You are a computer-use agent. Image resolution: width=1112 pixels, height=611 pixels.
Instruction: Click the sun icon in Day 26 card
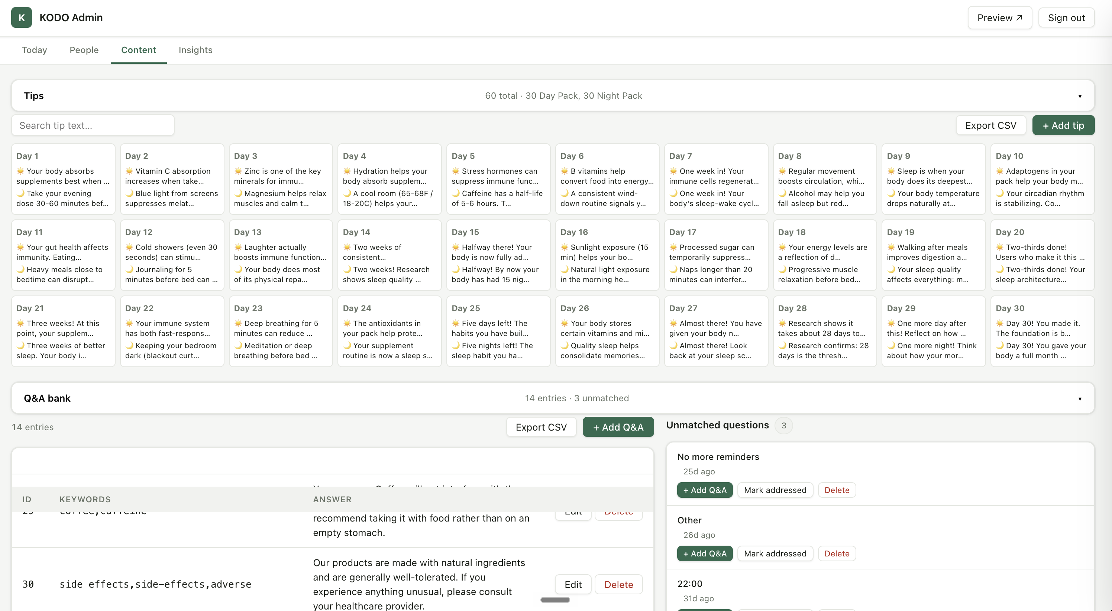pyautogui.click(x=564, y=323)
